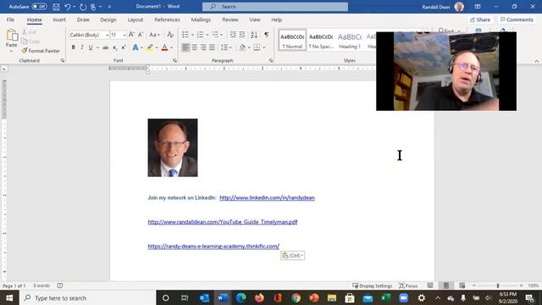Open Change Case Aa dropdown
The width and height of the screenshot is (542, 305).
click(x=154, y=35)
